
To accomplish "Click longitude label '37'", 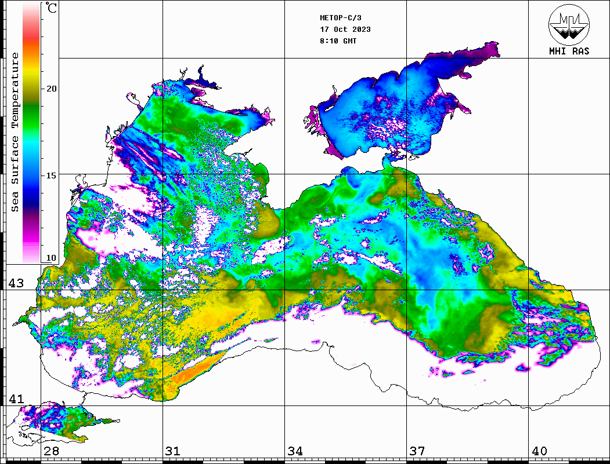I will click(417, 451).
